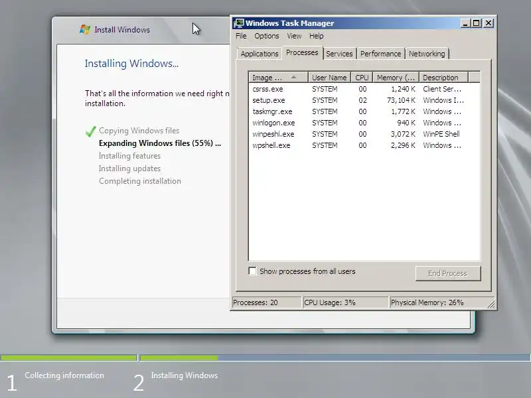The width and height of the screenshot is (531, 398).
Task: Select the taskmgr.exe process row
Action: 364,111
